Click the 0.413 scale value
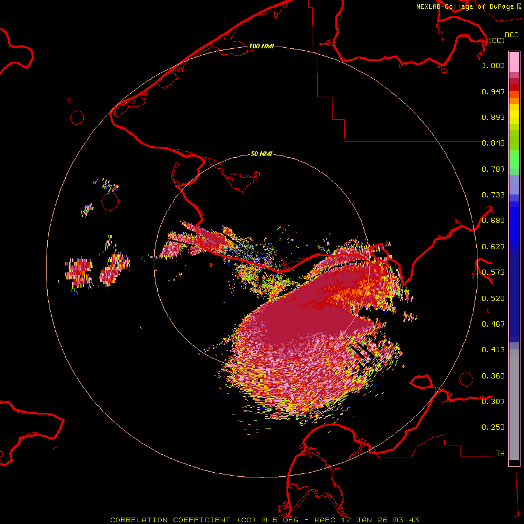 (493, 350)
